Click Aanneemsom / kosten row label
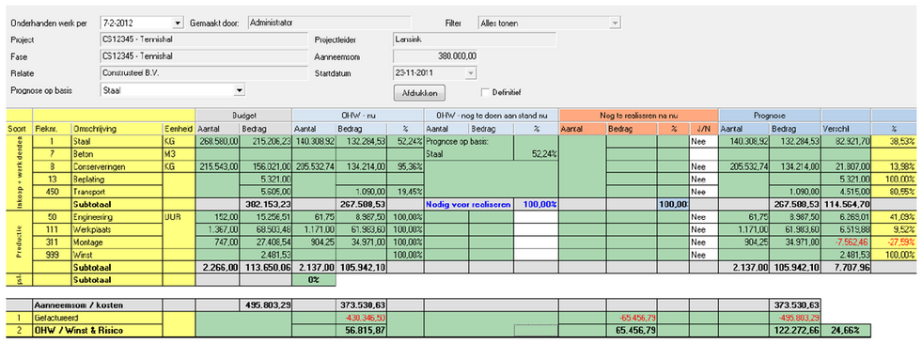The width and height of the screenshot is (922, 344). [98, 305]
